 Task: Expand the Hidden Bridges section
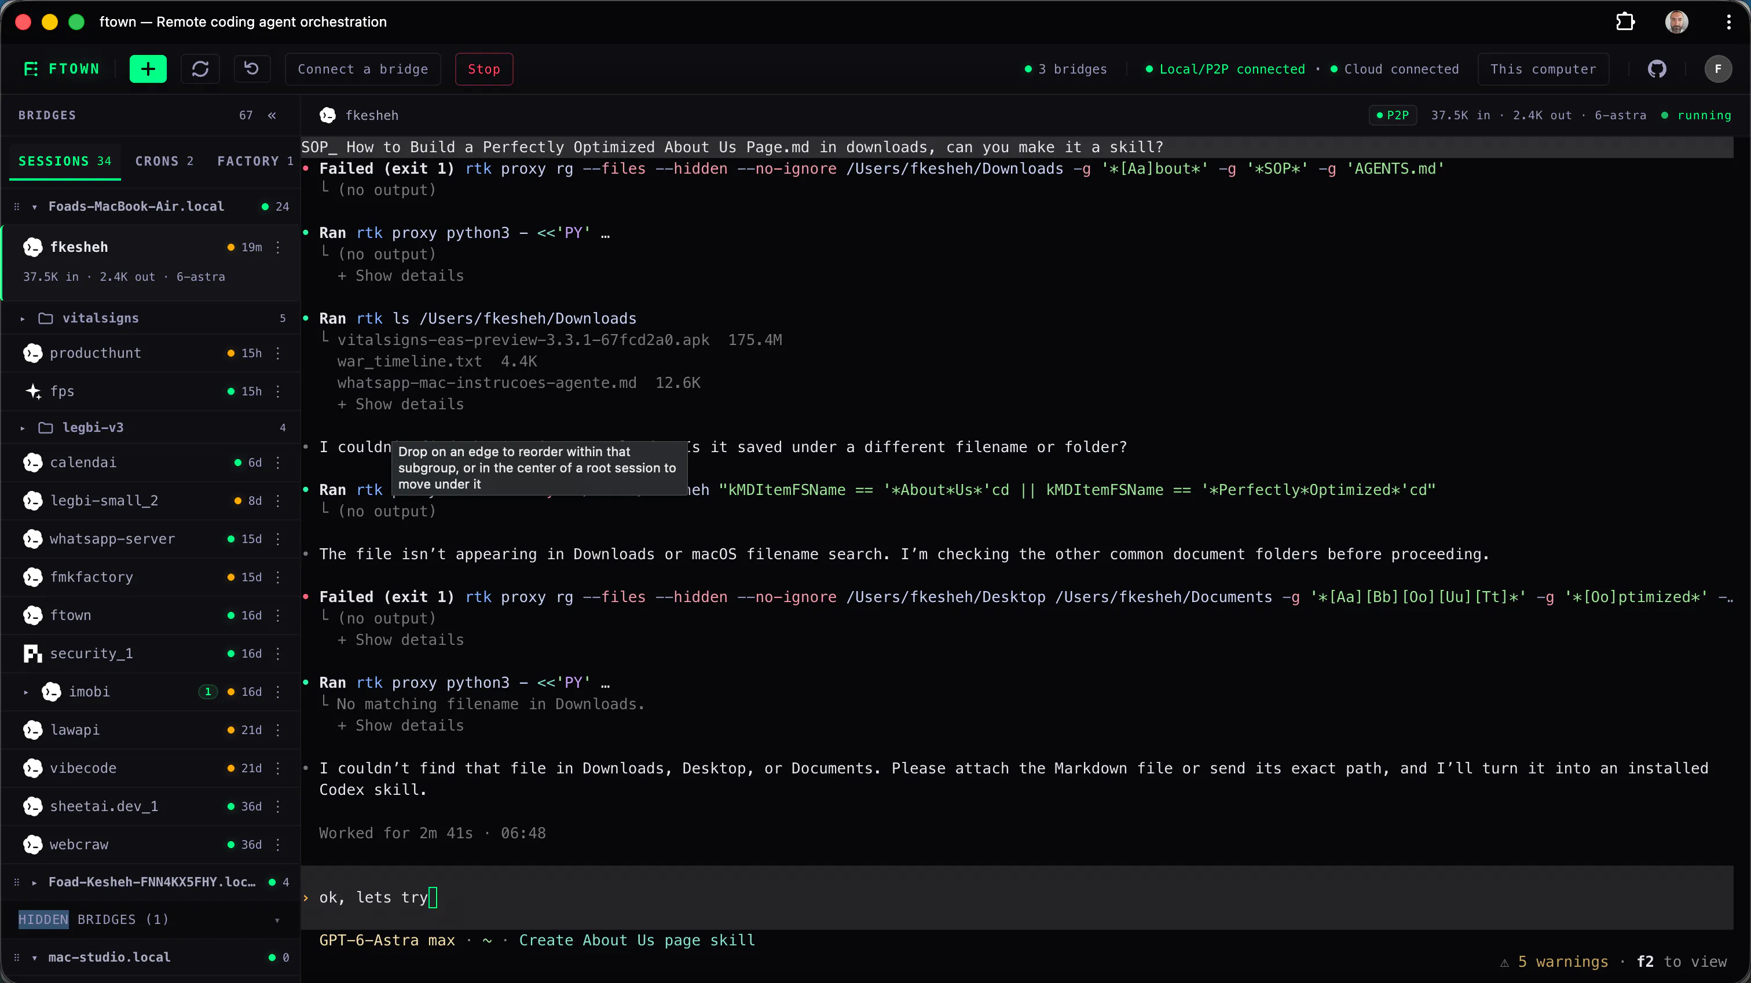click(277, 920)
